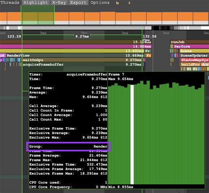Open the Highlight menu
Screen dimensions: 209x193
coord(36,3)
